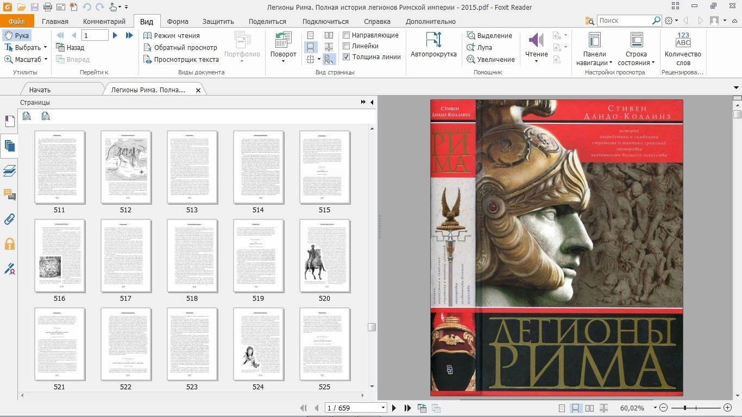The height and width of the screenshot is (417, 742).
Task: Switch to the Главная tab
Action: tap(55, 22)
